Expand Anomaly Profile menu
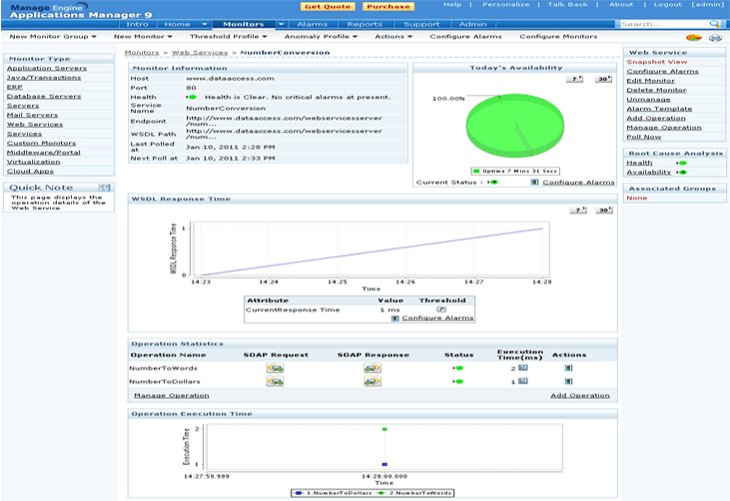Image resolution: width=730 pixels, height=501 pixels. (321, 36)
